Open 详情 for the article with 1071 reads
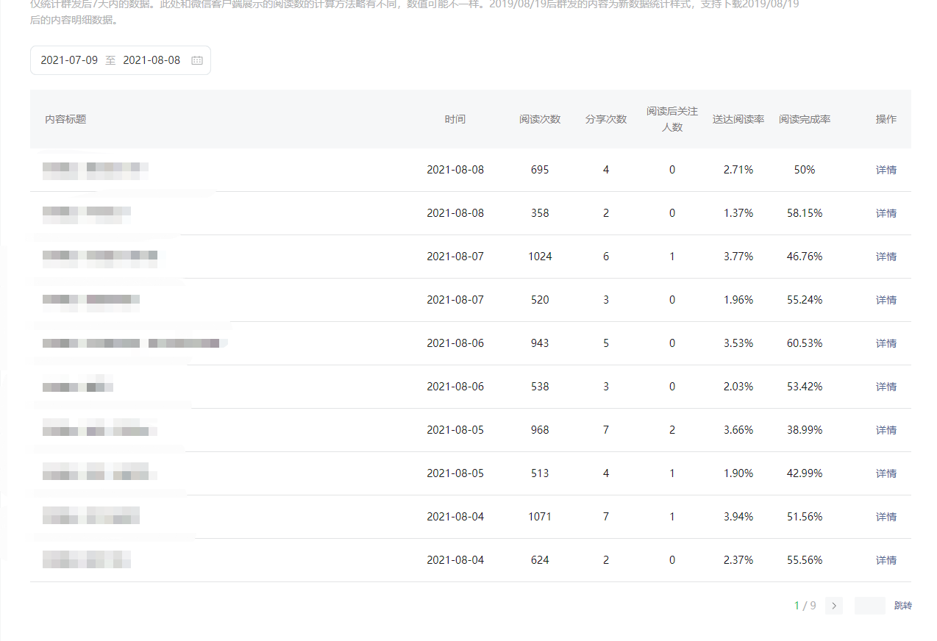 886,517
